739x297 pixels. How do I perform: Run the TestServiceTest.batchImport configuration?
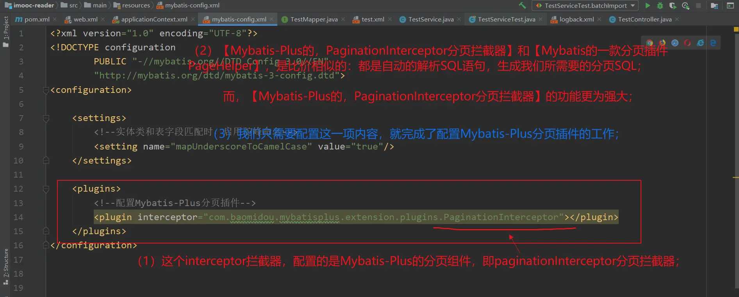pos(648,5)
